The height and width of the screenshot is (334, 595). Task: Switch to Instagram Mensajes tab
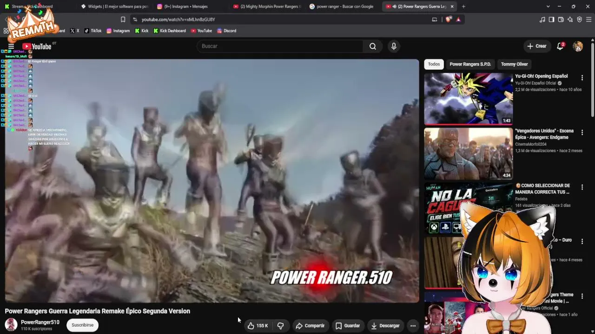[x=190, y=6]
